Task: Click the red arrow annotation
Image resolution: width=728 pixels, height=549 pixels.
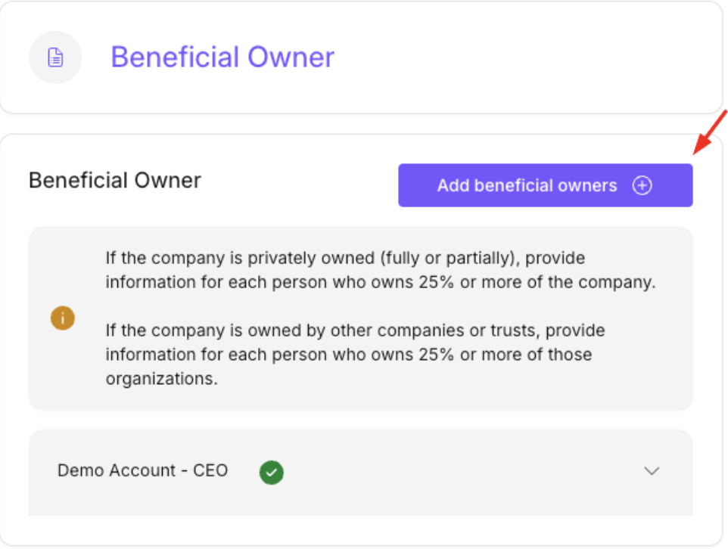Action: [x=711, y=131]
